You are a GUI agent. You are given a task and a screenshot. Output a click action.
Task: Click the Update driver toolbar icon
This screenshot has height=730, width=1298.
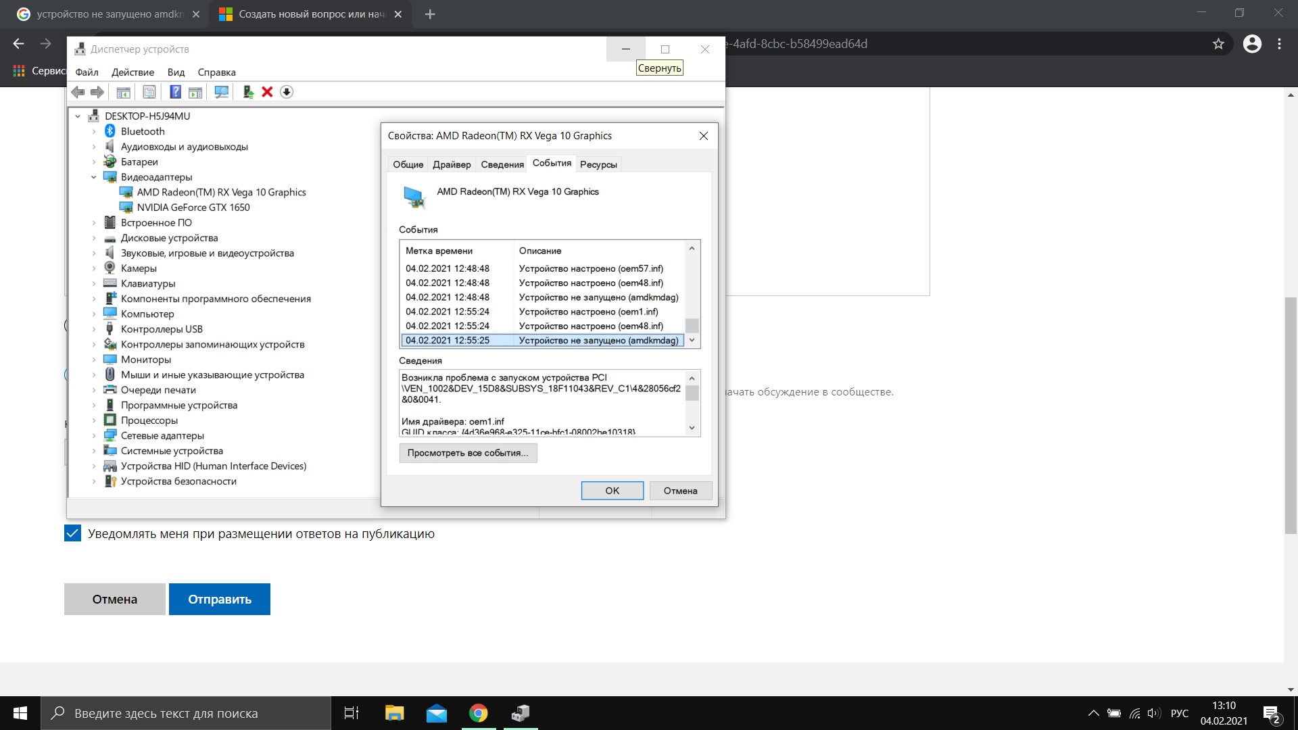[x=248, y=92]
